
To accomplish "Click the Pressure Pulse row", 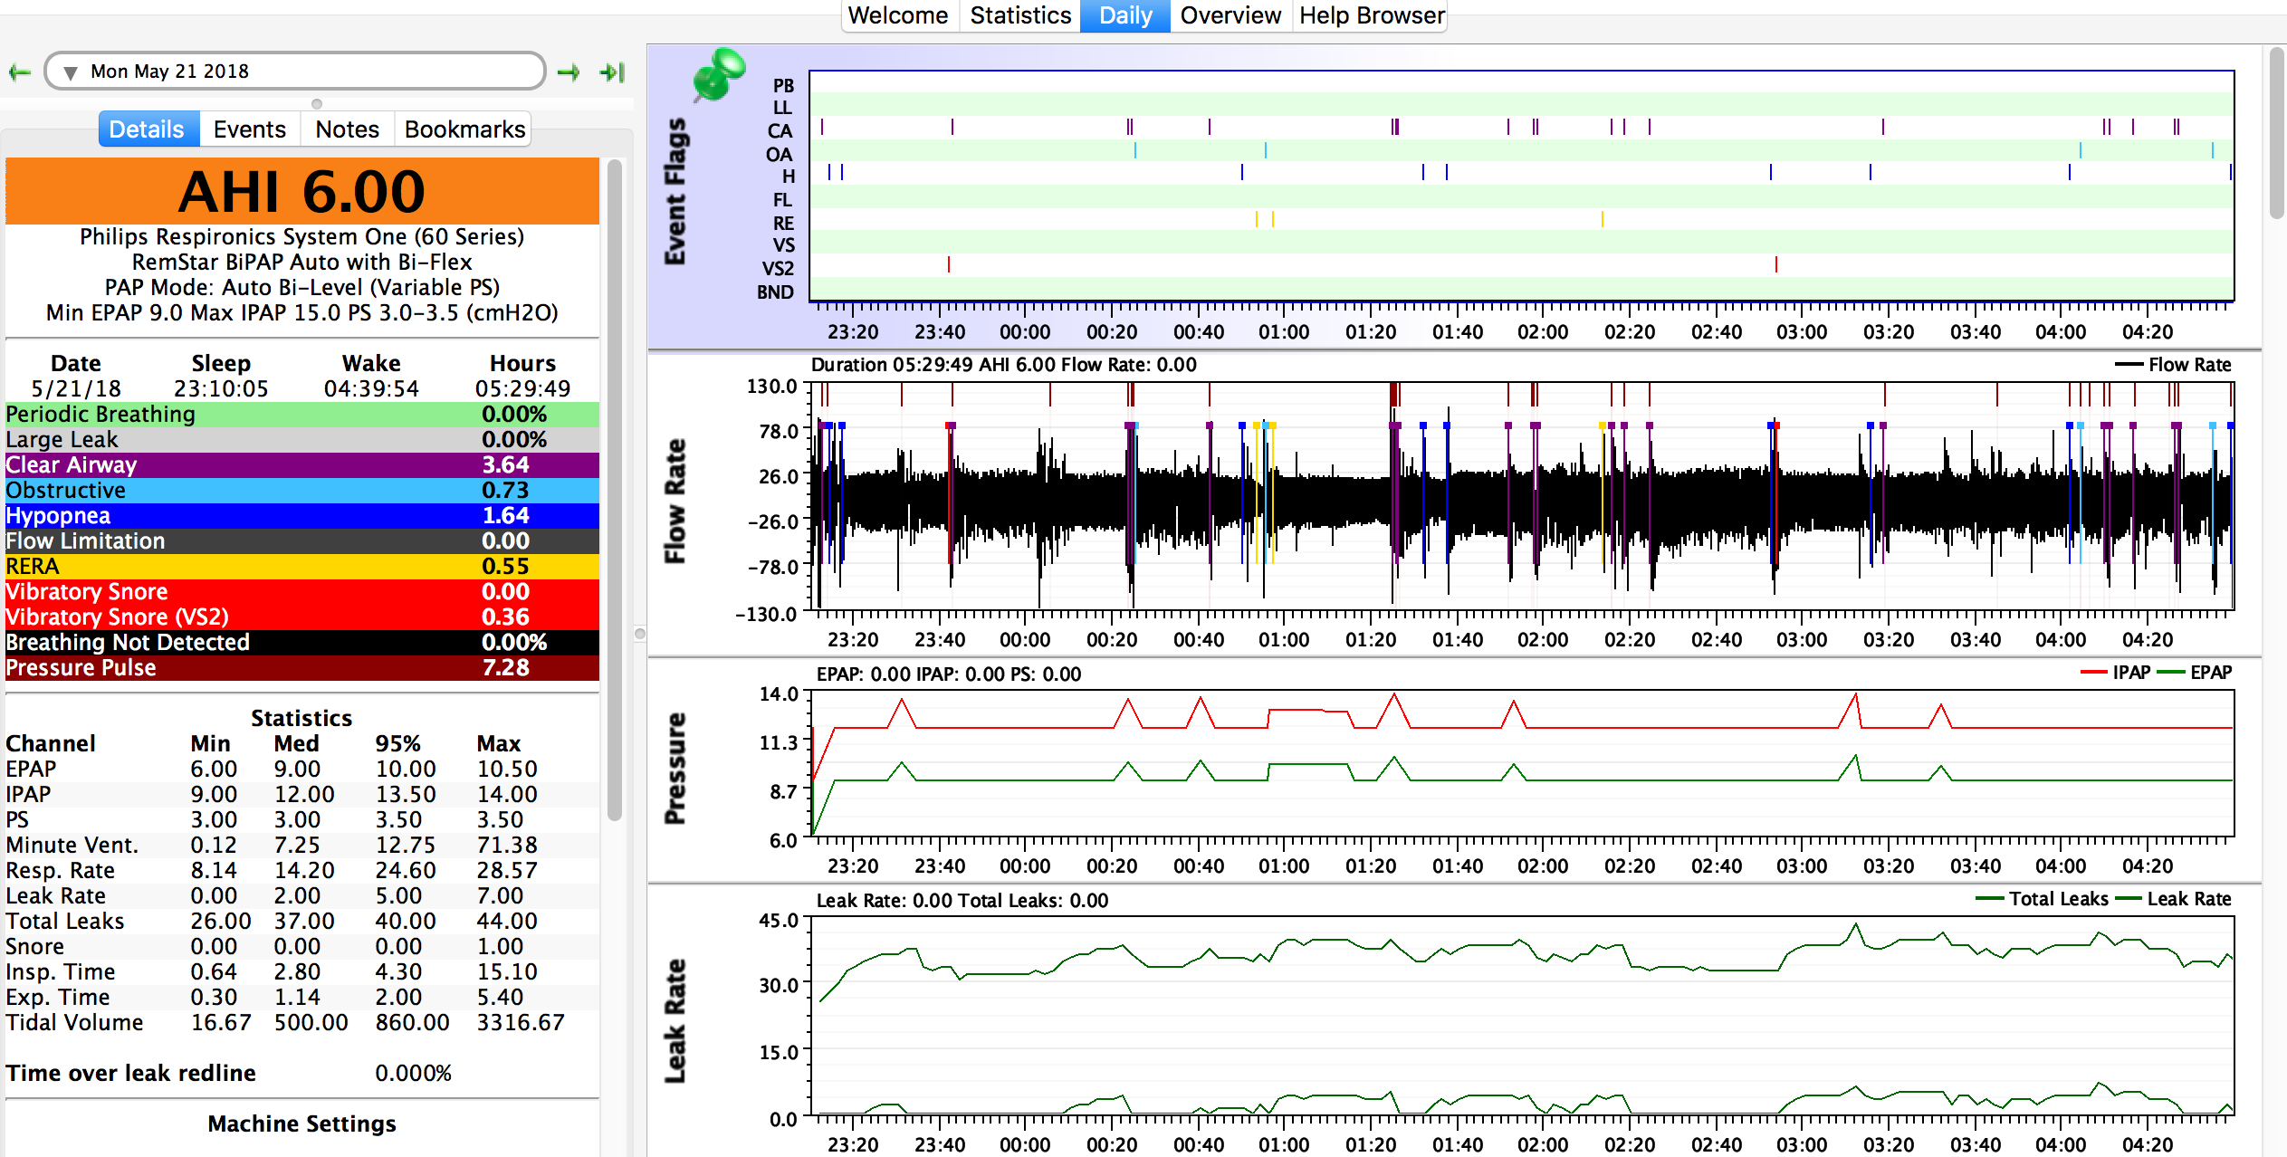I will 302,668.
